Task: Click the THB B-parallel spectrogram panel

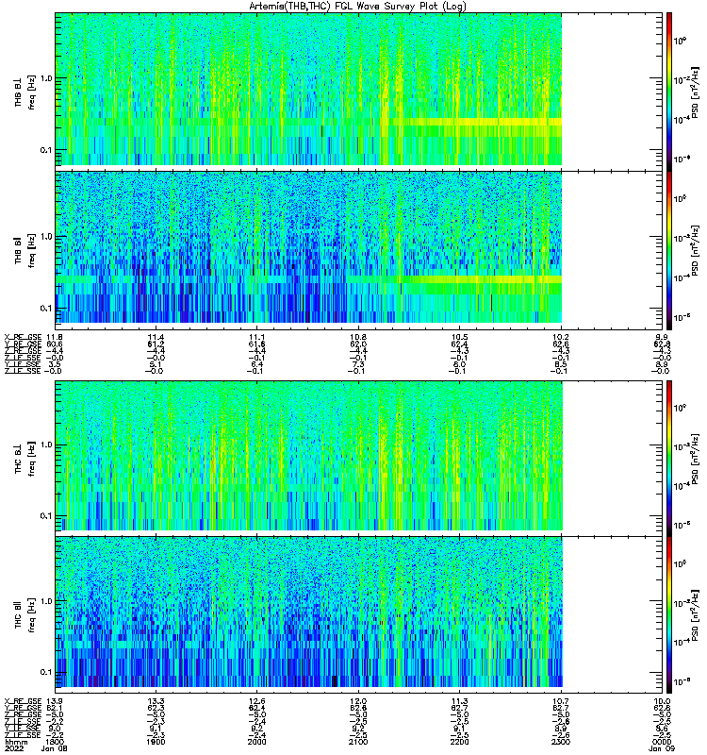Action: coord(358,250)
